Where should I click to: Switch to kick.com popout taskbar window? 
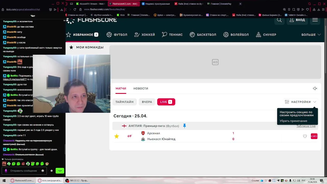(50, 180)
